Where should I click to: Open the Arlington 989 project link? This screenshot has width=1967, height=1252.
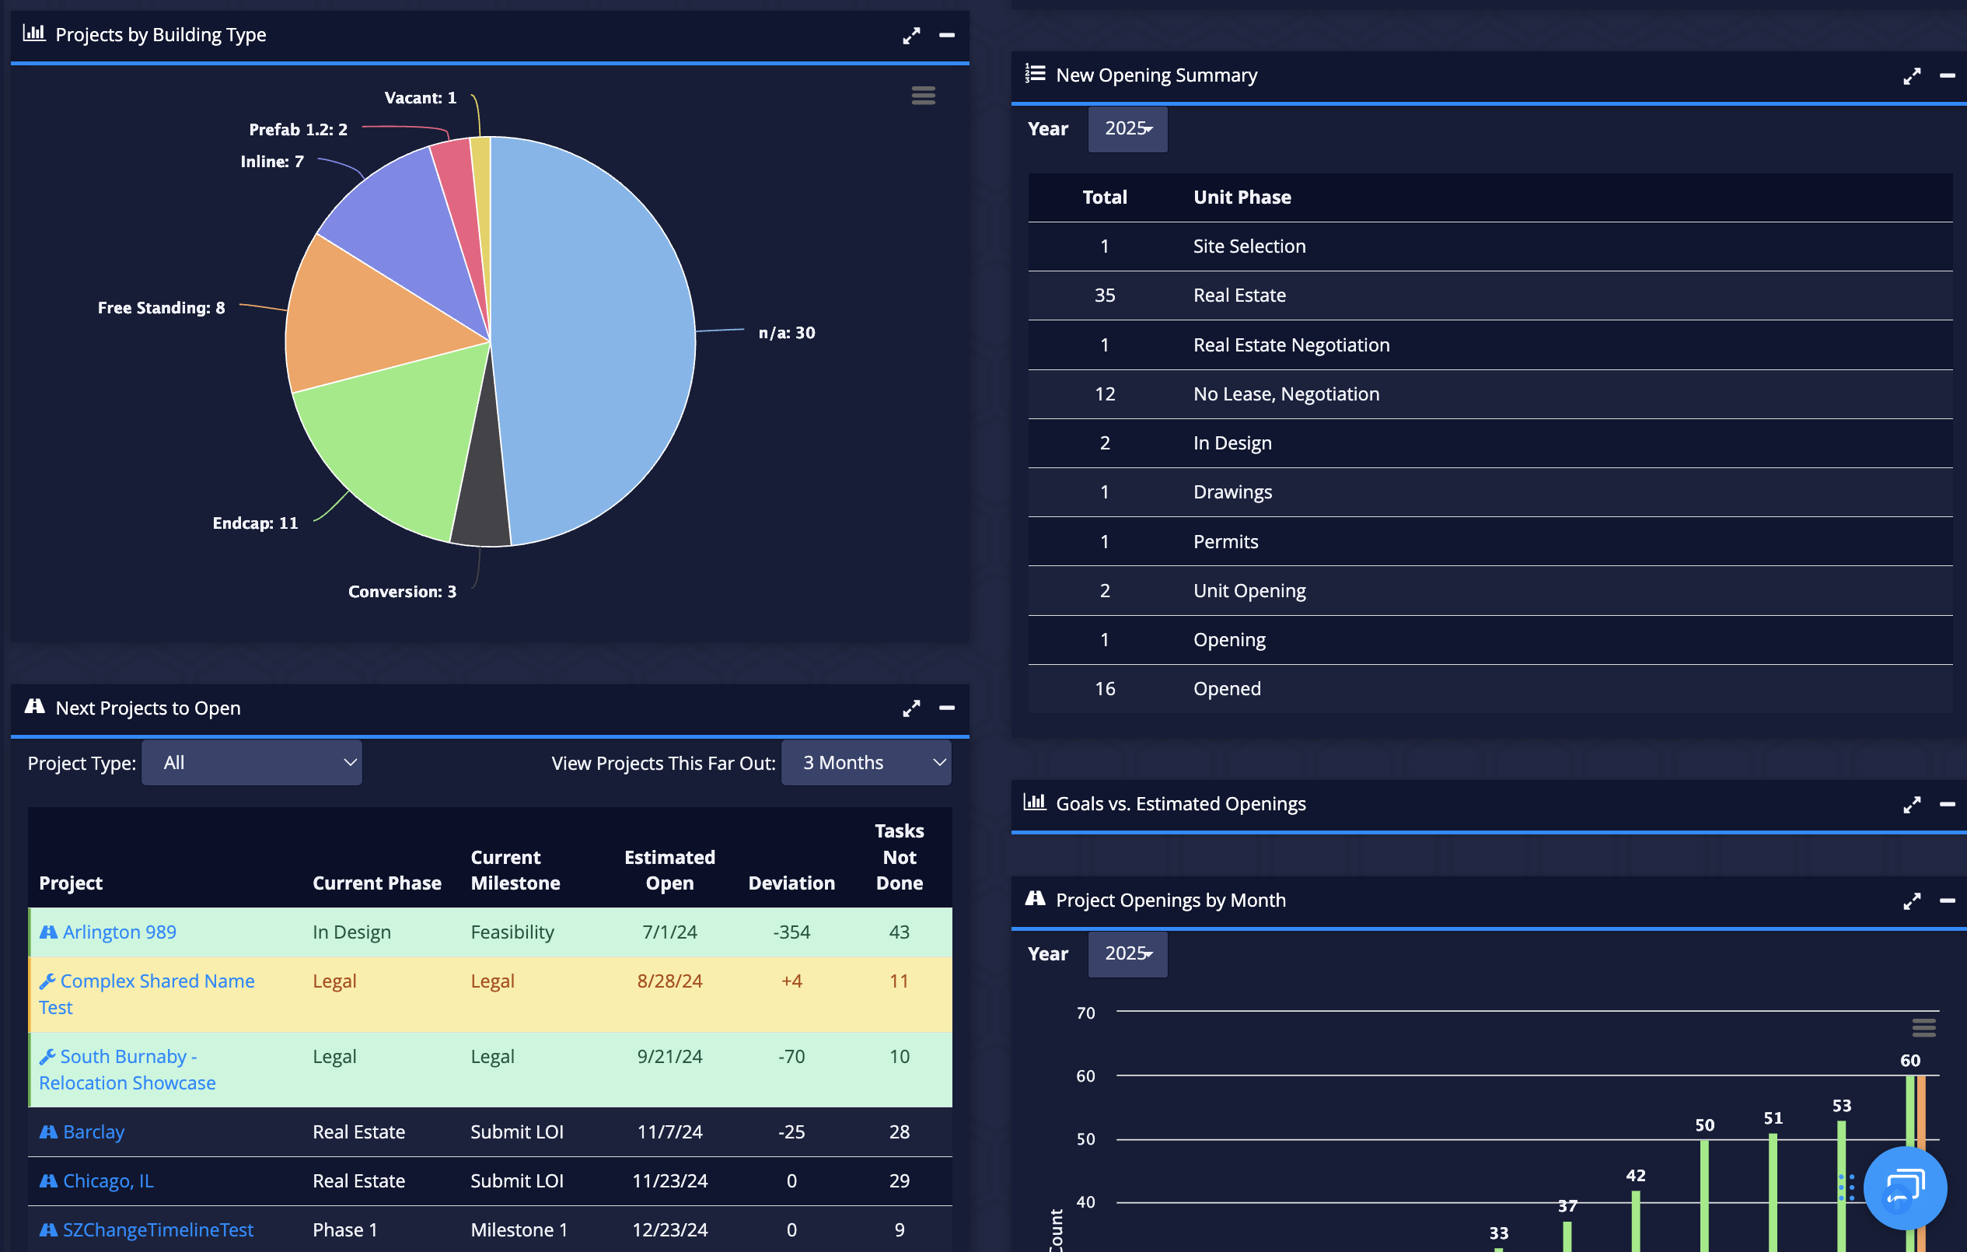pos(119,932)
